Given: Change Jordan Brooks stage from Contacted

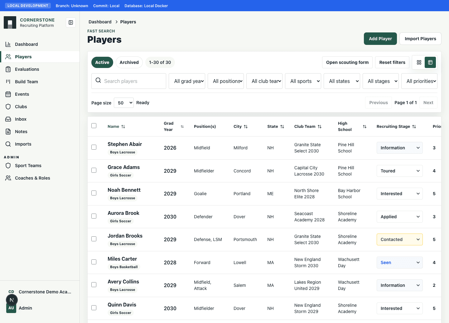Looking at the screenshot, I should point(400,239).
